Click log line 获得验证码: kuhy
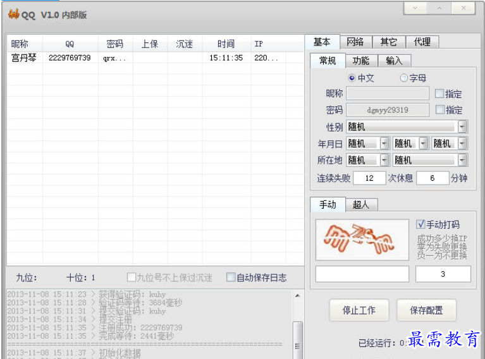The width and height of the screenshot is (485, 359). coord(86,294)
